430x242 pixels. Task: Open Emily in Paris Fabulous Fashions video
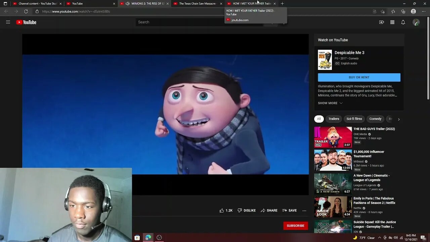click(374, 201)
